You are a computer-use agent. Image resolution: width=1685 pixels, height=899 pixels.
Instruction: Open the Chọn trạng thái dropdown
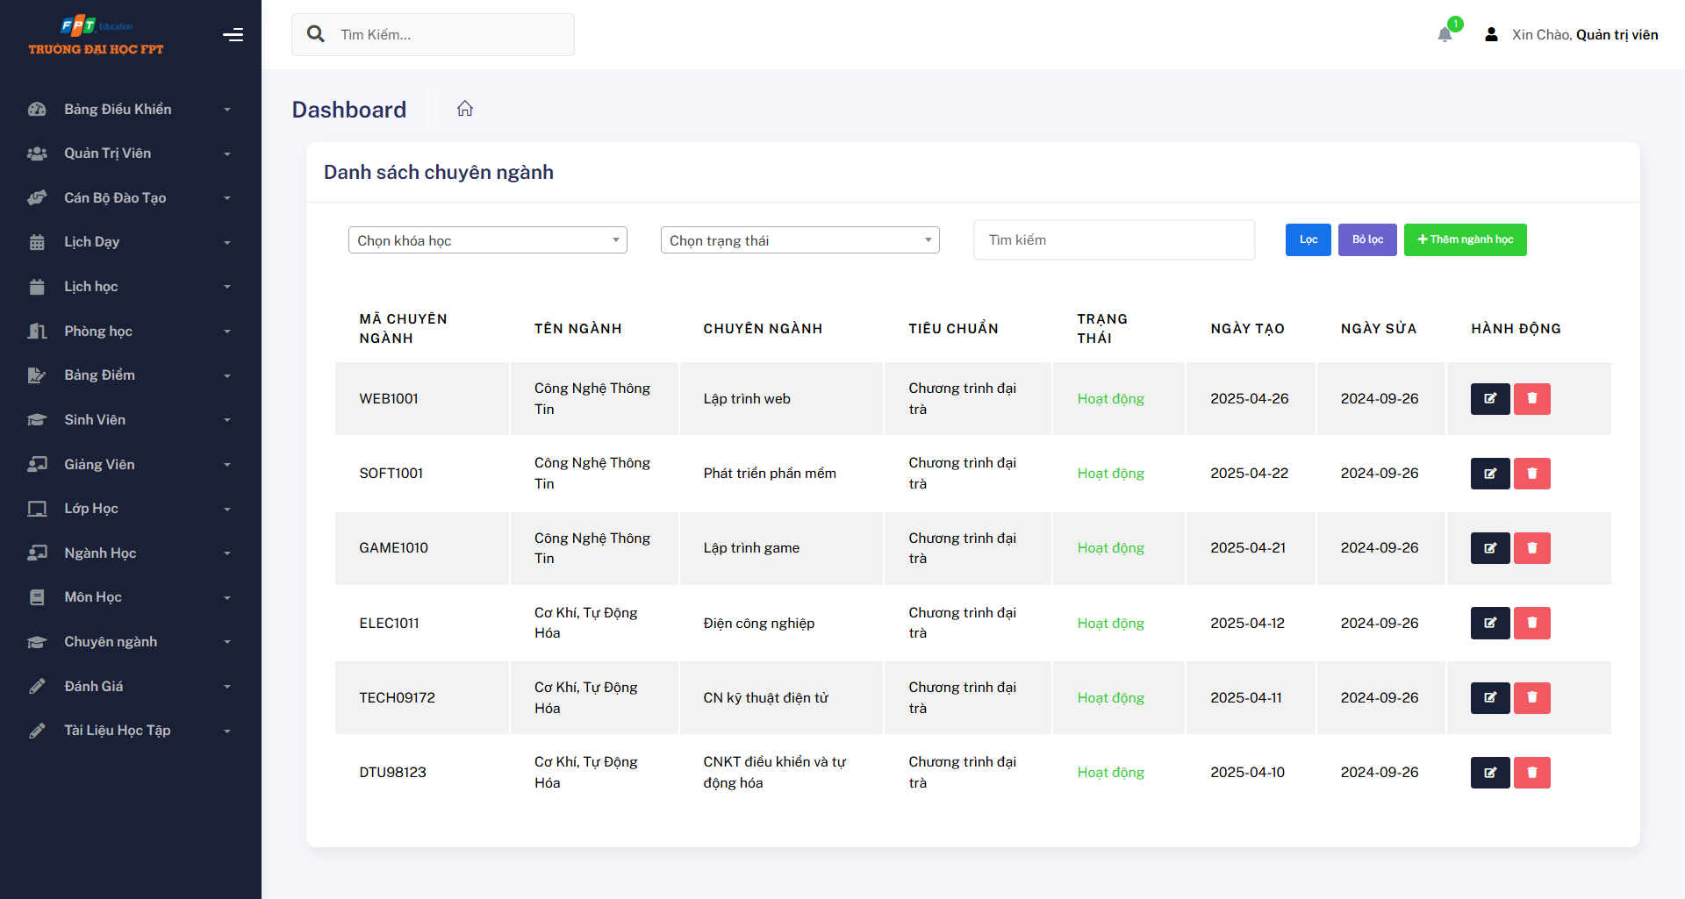799,240
